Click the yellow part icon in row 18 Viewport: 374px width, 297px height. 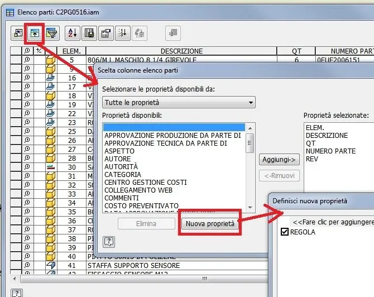pos(51,95)
